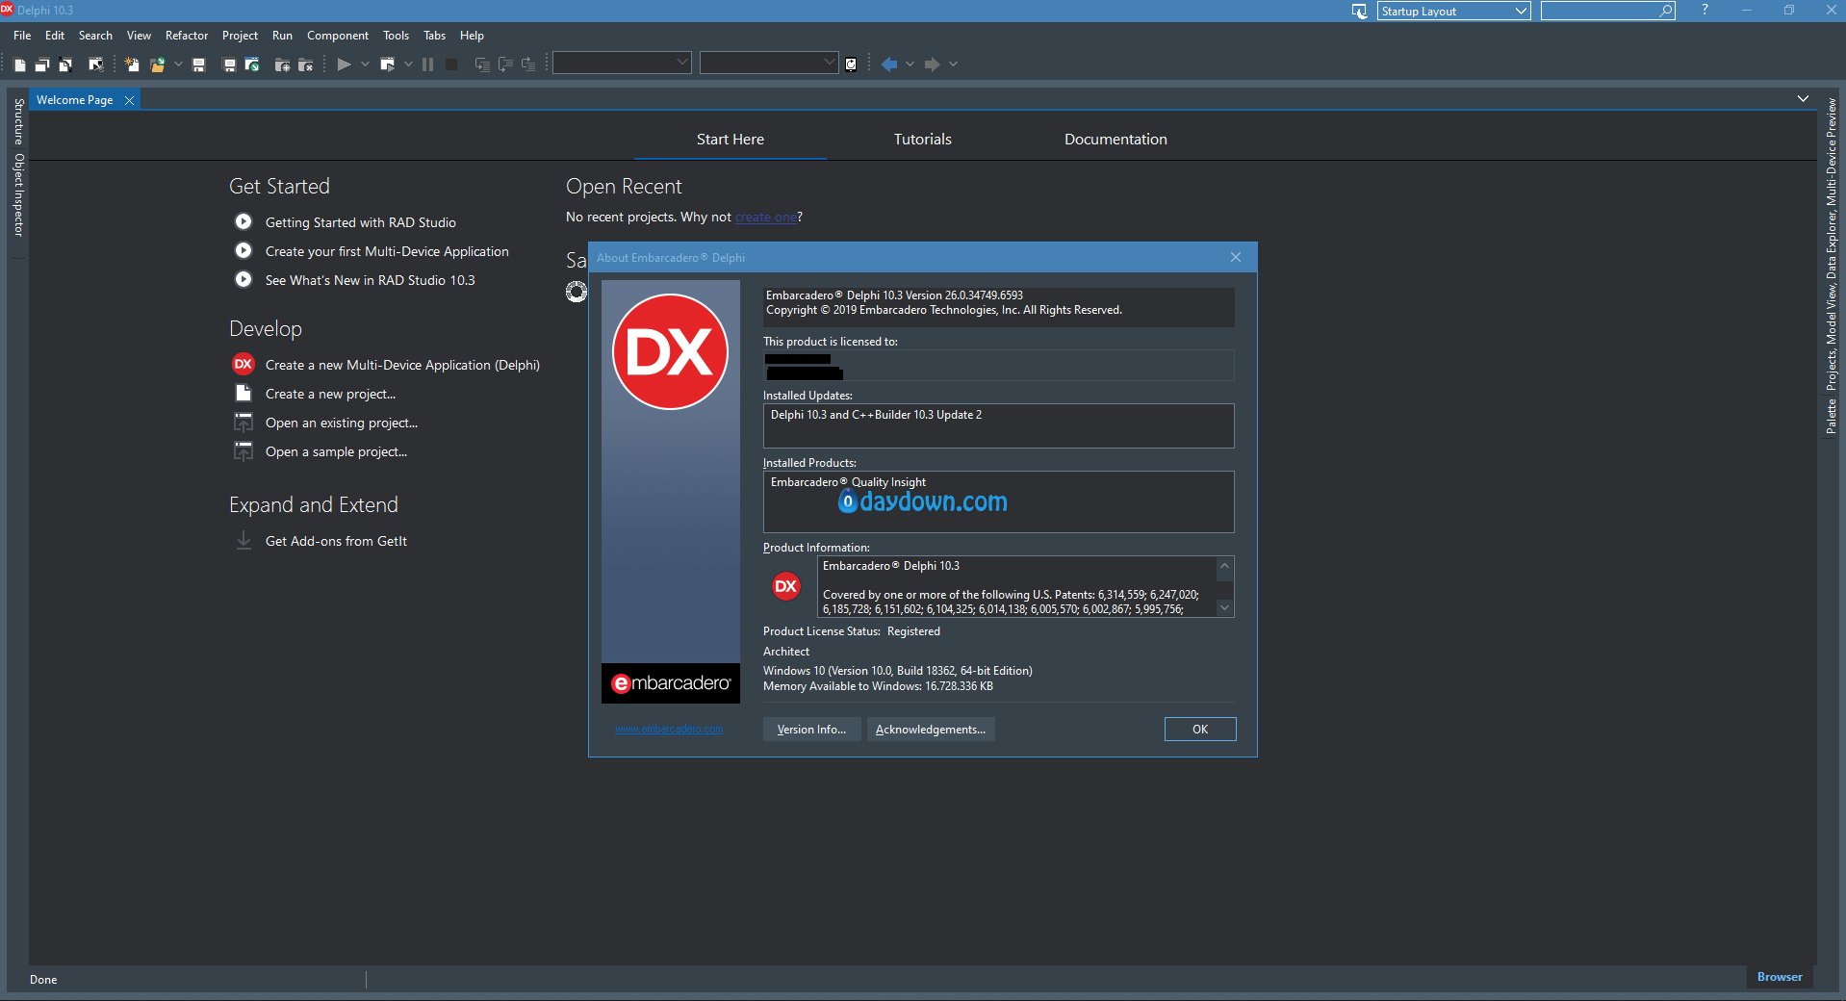The width and height of the screenshot is (1846, 1001).
Task: Open the Refactor menu
Action: (186, 36)
